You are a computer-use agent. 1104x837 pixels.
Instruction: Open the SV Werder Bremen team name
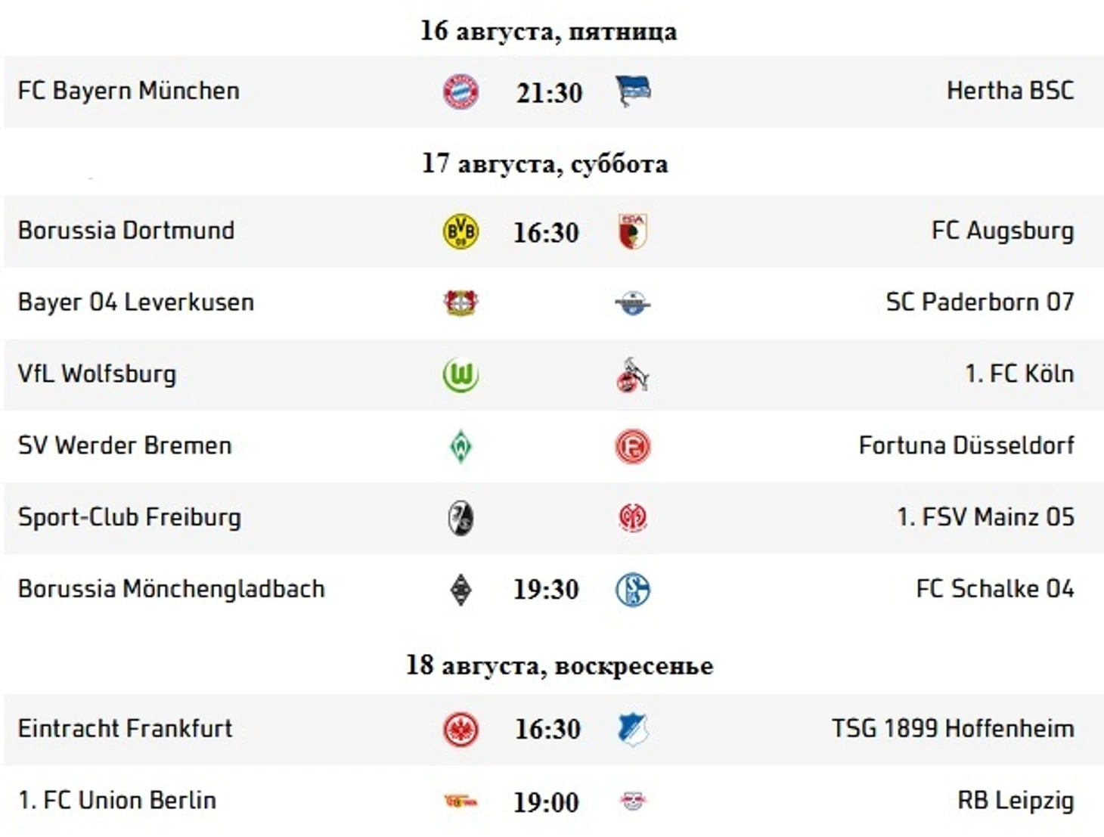pos(125,445)
